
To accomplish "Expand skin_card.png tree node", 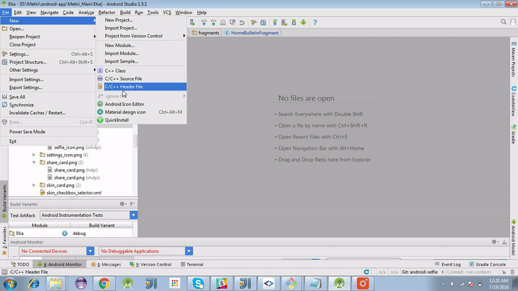I will pyautogui.click(x=34, y=185).
